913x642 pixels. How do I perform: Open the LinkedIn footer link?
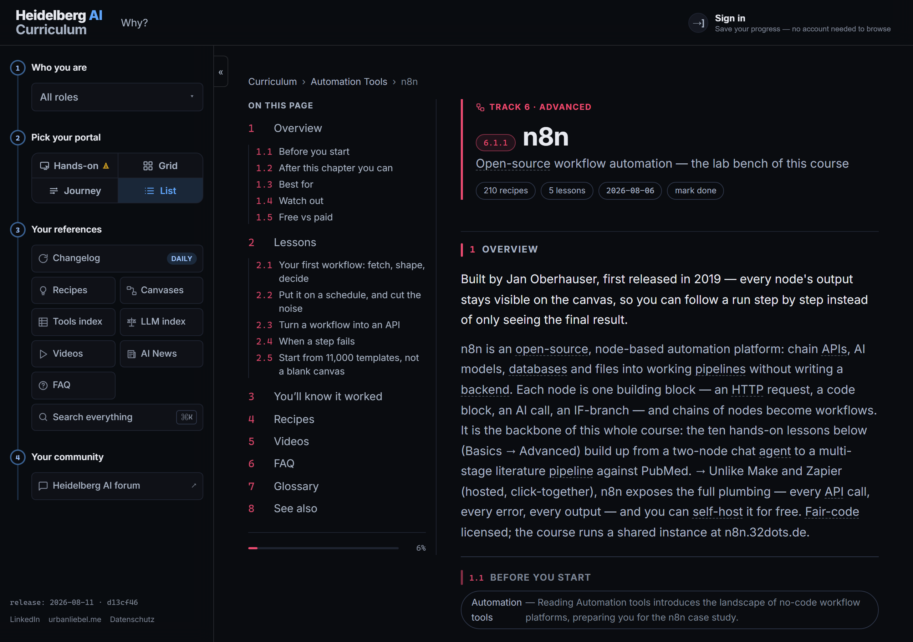click(25, 619)
